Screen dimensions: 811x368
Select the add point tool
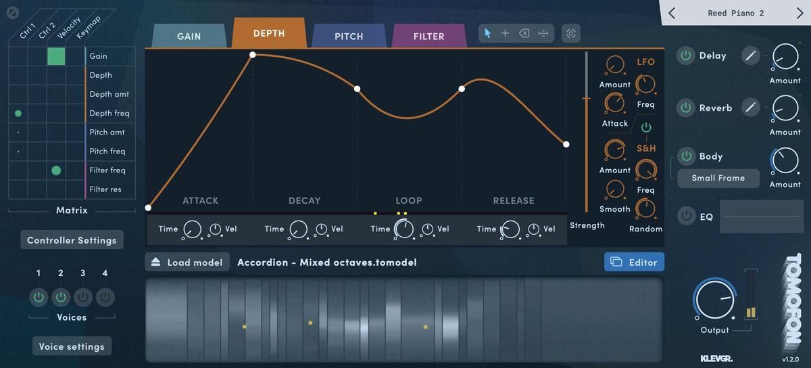505,33
